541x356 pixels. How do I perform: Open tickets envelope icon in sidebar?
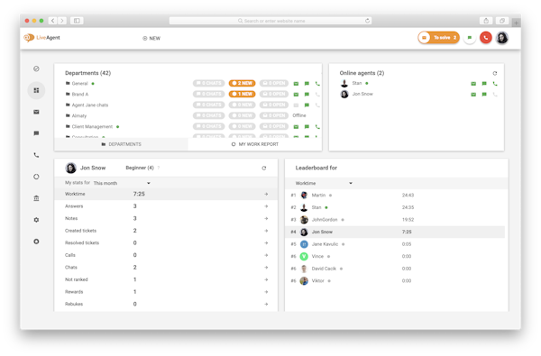tap(36, 112)
